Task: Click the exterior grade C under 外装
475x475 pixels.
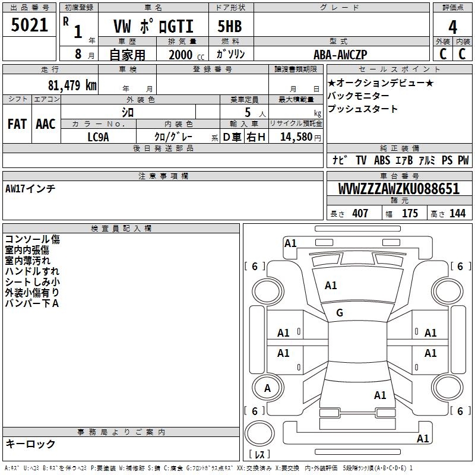Action: (443, 54)
